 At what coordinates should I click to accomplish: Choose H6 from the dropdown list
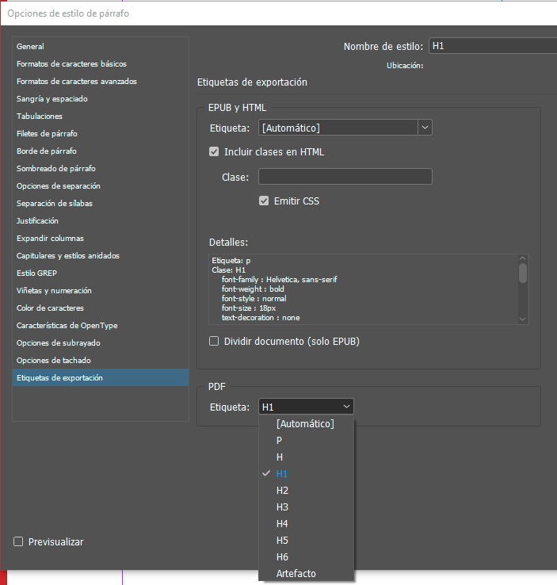pos(282,557)
